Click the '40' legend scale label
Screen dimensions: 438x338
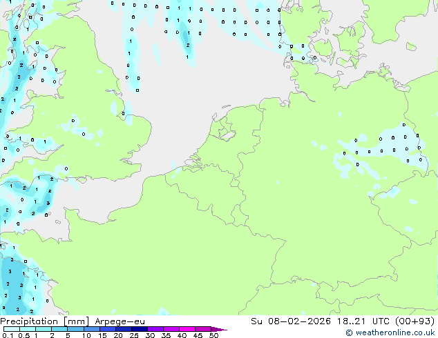tap(182, 335)
